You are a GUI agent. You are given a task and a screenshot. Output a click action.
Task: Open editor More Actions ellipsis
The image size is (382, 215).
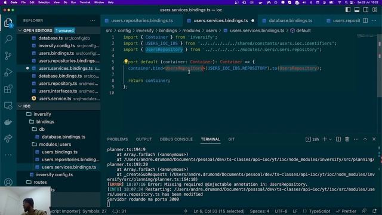click(x=374, y=21)
